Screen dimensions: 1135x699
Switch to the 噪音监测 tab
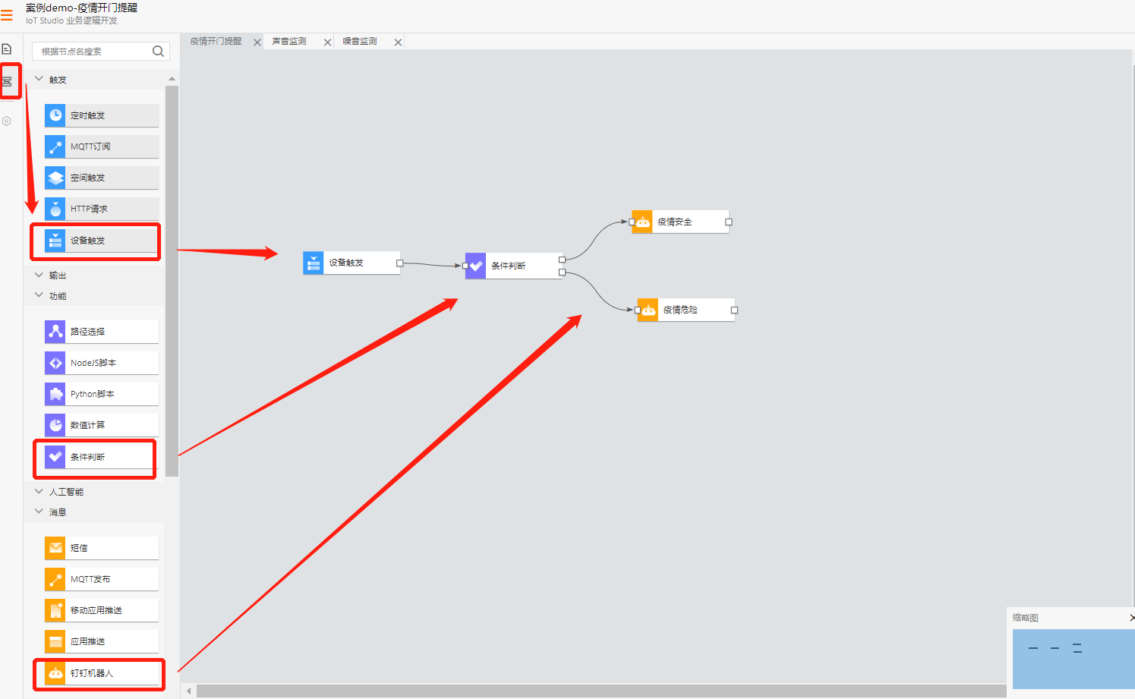360,42
